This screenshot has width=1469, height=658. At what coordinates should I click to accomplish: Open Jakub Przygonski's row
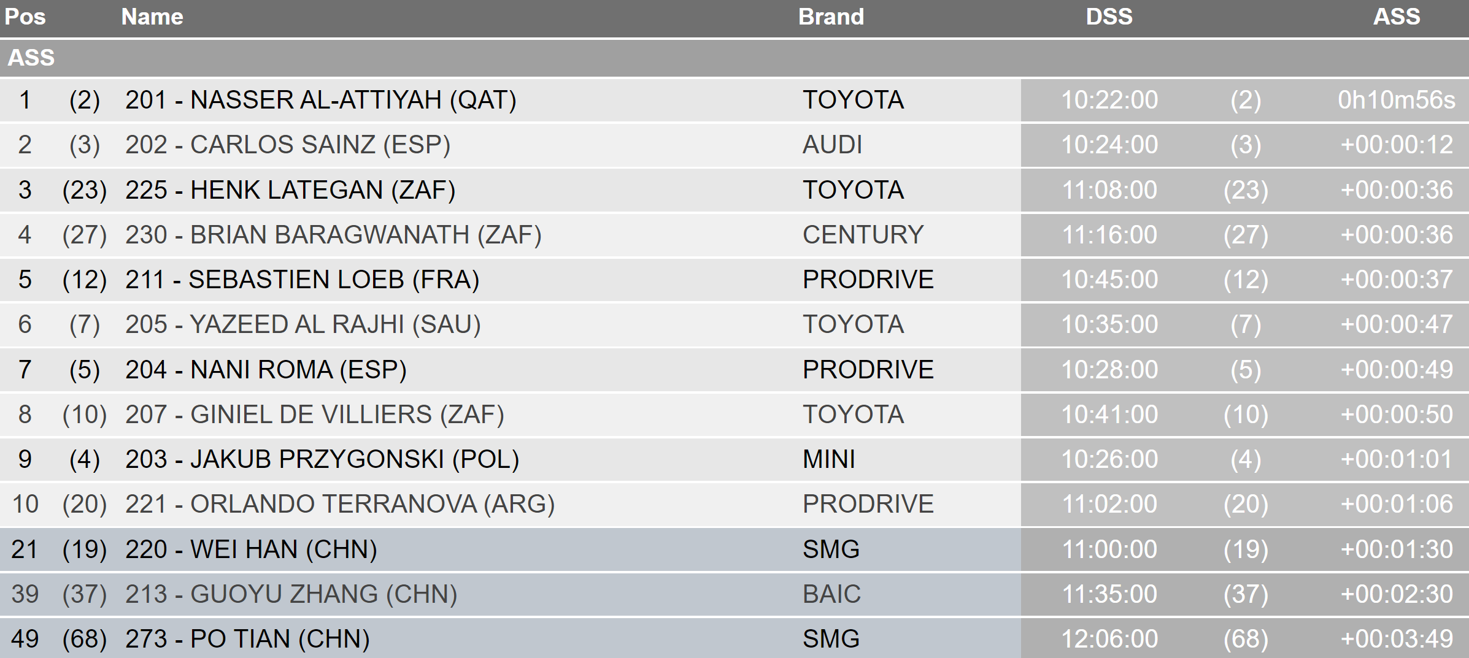pyautogui.click(x=322, y=459)
